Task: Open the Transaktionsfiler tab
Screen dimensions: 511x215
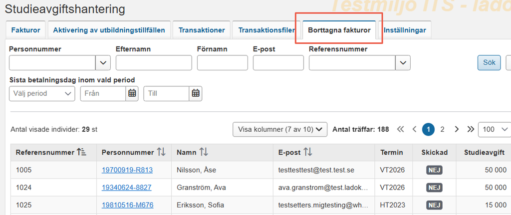Action: (x=266, y=30)
